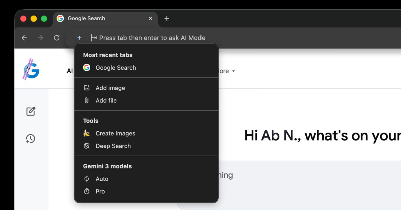
Task: Choose Add file from the menu
Action: click(x=106, y=101)
